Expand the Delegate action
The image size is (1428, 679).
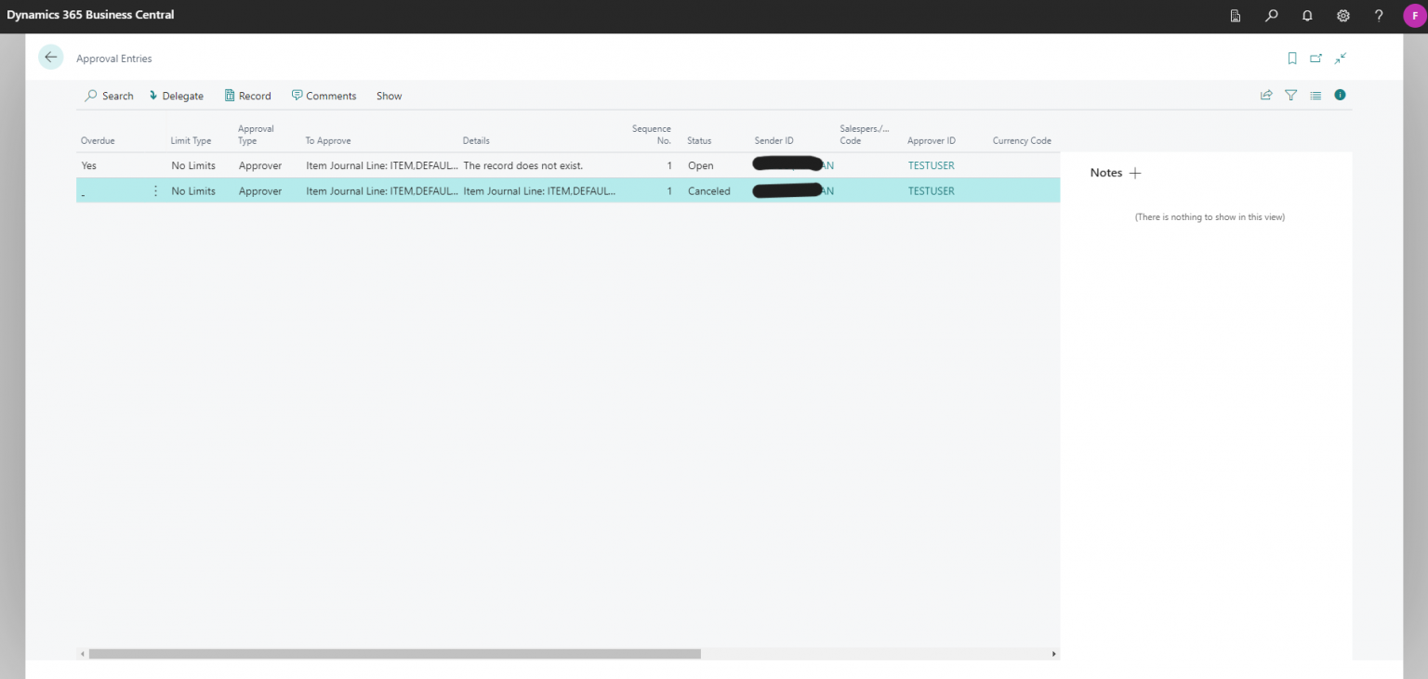point(177,96)
